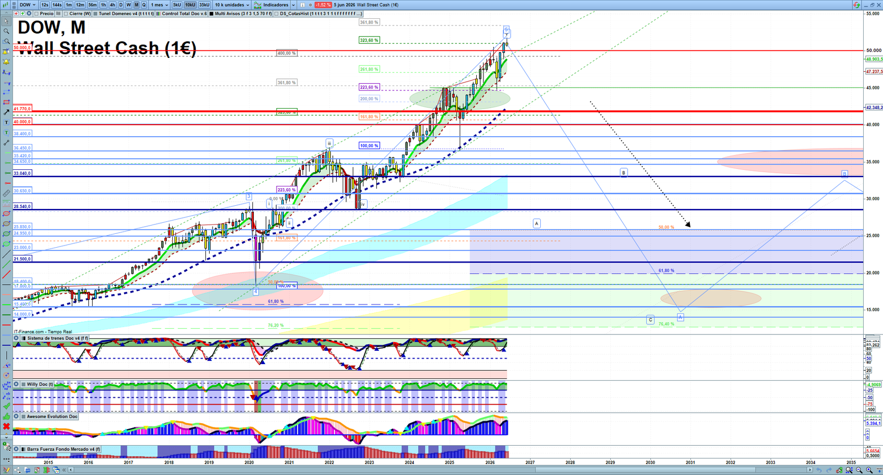Click the Indicadores button
Screen dimensions: 883x475
(x=275, y=5)
